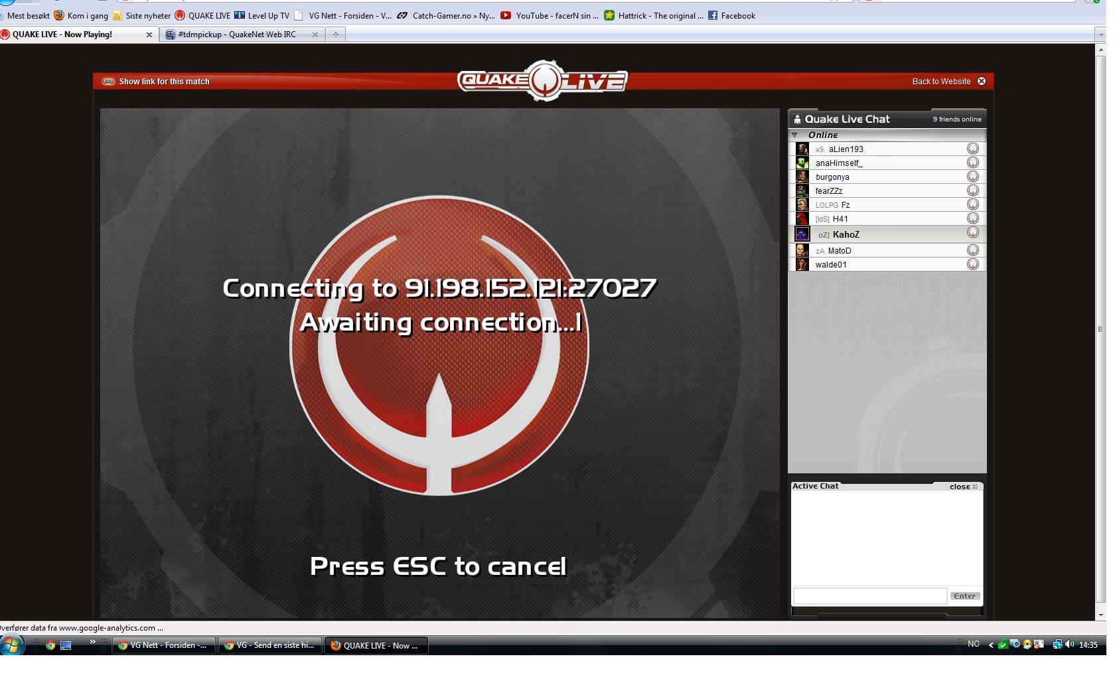The width and height of the screenshot is (1115, 697).
Task: Click the Enter button in chat
Action: pyautogui.click(x=964, y=596)
